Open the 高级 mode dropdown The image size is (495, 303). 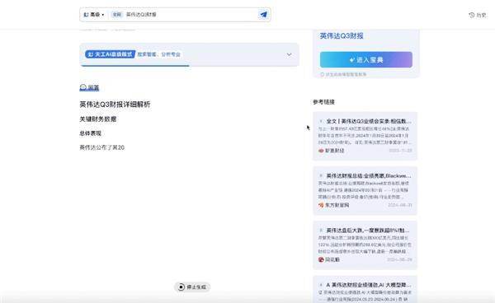coord(94,15)
